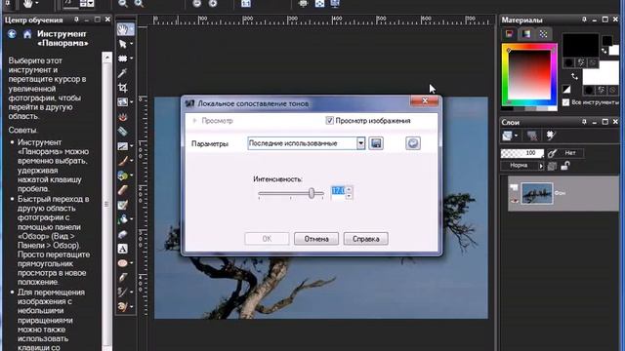Increase Интенсивность with the up spinner
The width and height of the screenshot is (625, 351).
pyautogui.click(x=350, y=190)
